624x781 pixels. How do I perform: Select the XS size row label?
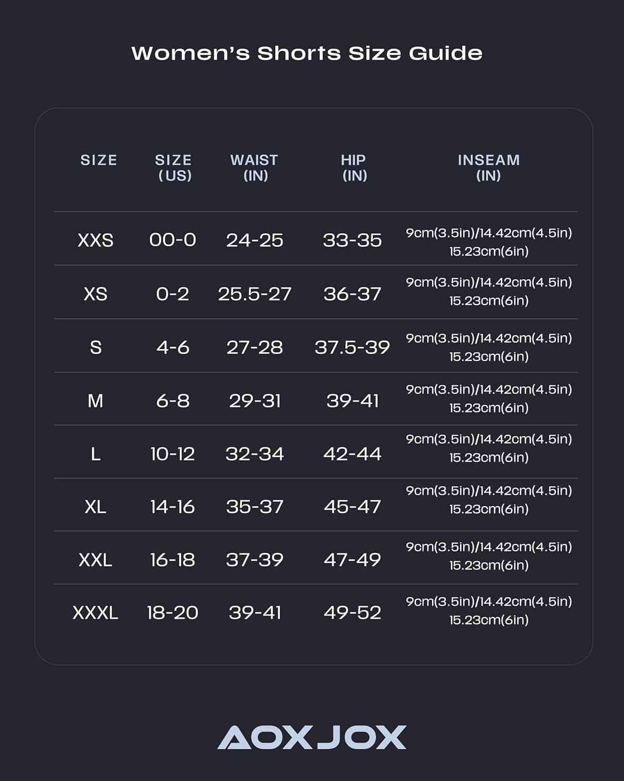pyautogui.click(x=96, y=294)
